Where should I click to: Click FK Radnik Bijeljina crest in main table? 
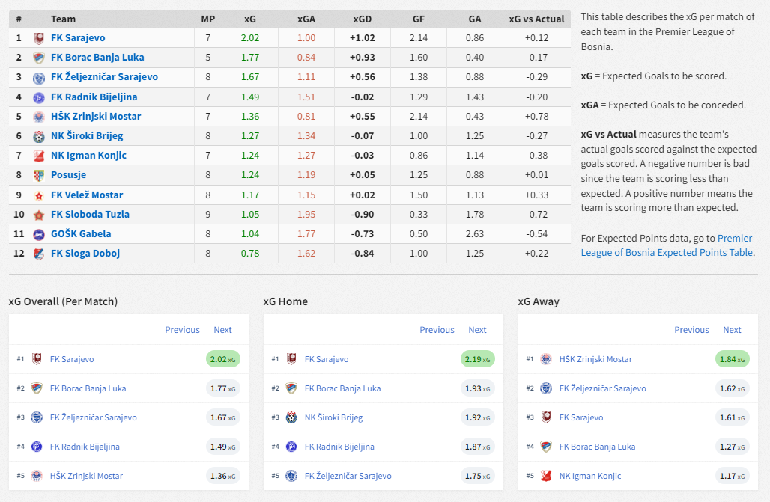click(39, 97)
